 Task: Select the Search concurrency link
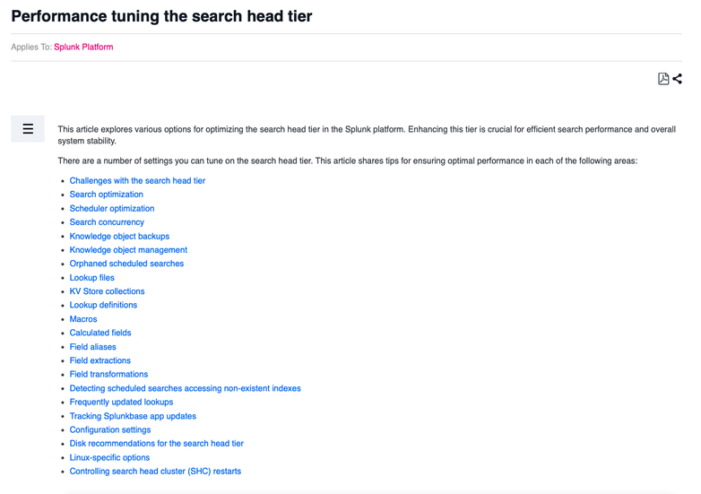pos(107,222)
